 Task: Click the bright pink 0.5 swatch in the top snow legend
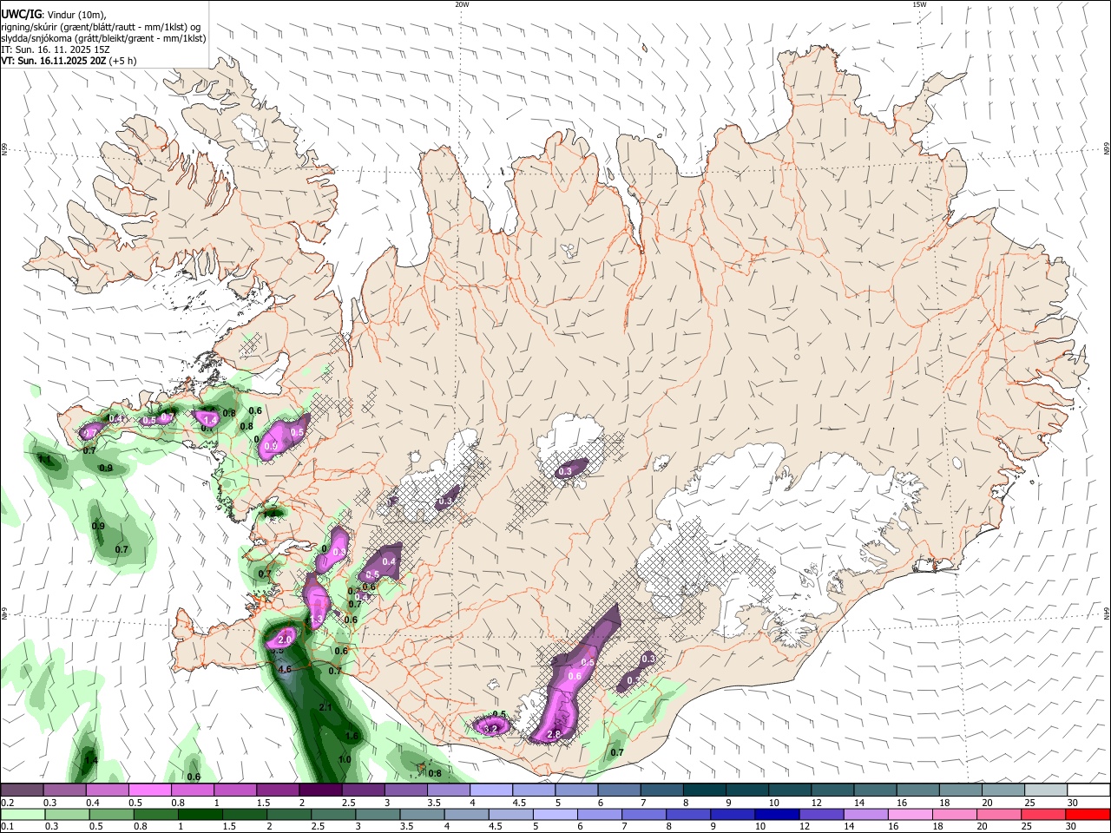[150, 790]
